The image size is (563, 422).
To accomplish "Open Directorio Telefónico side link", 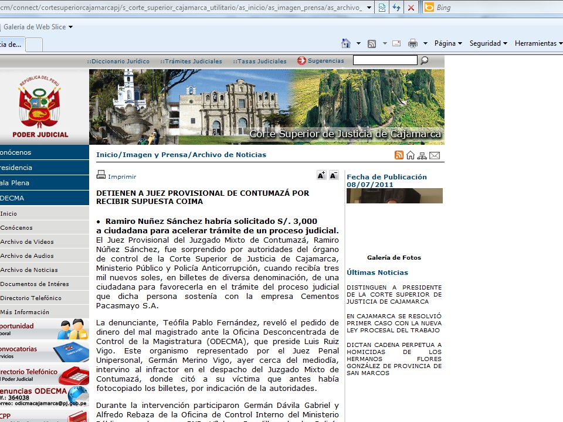I will 45,298.
